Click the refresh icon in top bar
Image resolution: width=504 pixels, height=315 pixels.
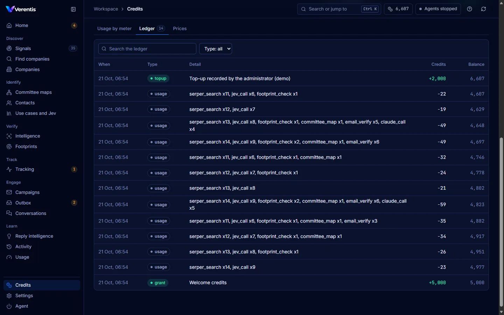pyautogui.click(x=484, y=9)
